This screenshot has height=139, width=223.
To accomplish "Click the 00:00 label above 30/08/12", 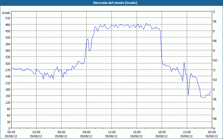I will click(212, 132).
